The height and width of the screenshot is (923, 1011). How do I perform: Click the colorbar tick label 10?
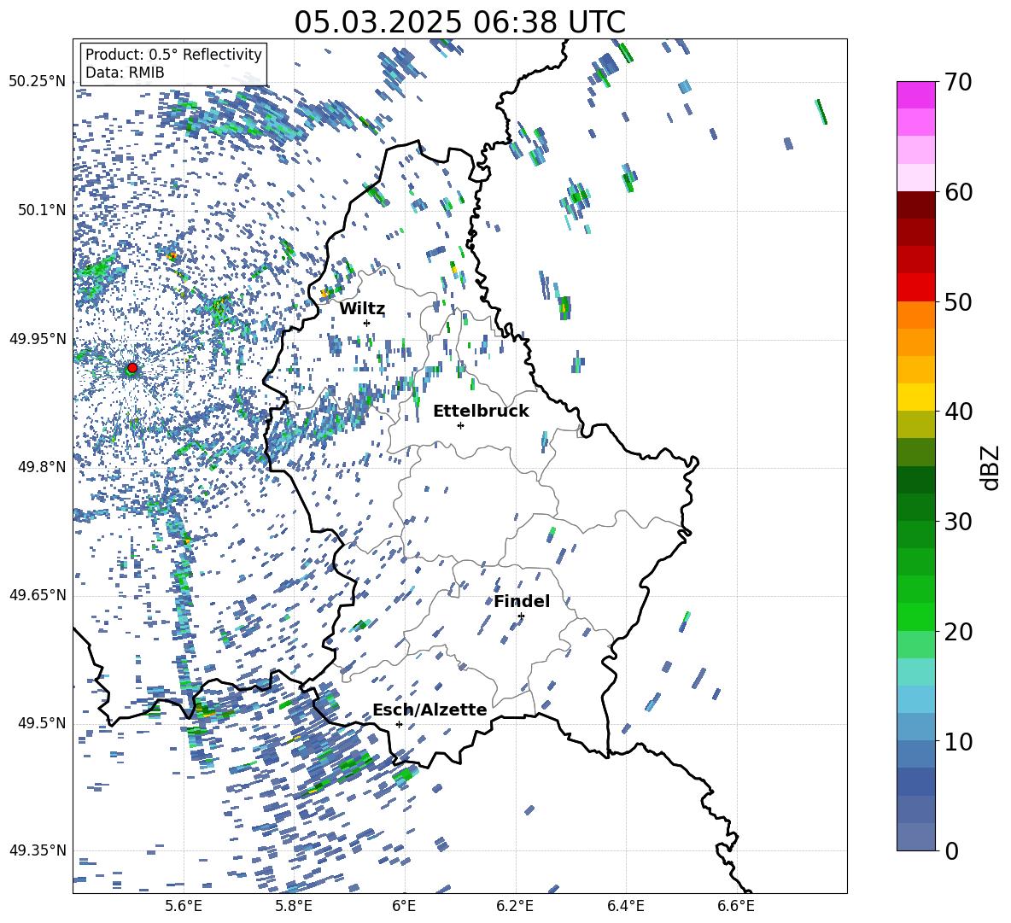958,741
